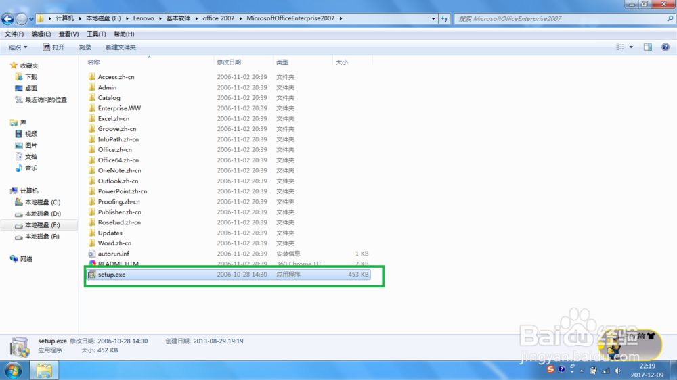Open the recent pages dropdown beside navigation arrows
The width and height of the screenshot is (677, 380).
tap(31, 19)
